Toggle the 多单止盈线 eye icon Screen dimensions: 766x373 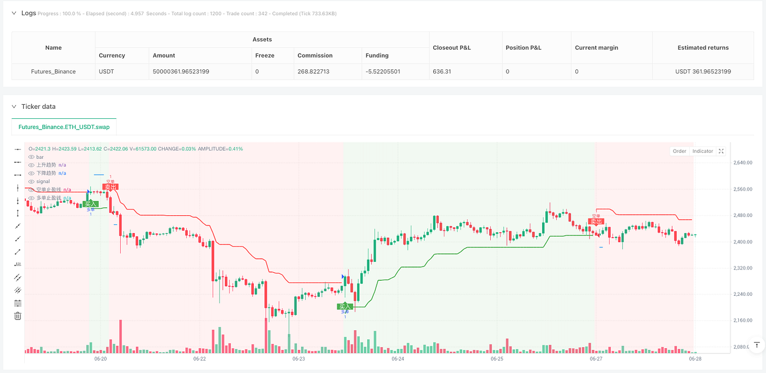click(x=31, y=197)
